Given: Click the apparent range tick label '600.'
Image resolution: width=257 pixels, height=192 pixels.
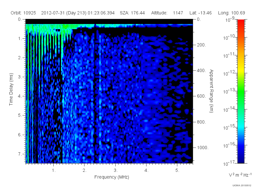Looking at the screenshot, I should coord(201,96).
